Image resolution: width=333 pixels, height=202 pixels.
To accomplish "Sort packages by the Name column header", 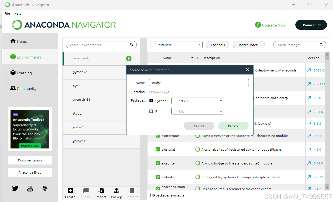I will click(167, 58).
